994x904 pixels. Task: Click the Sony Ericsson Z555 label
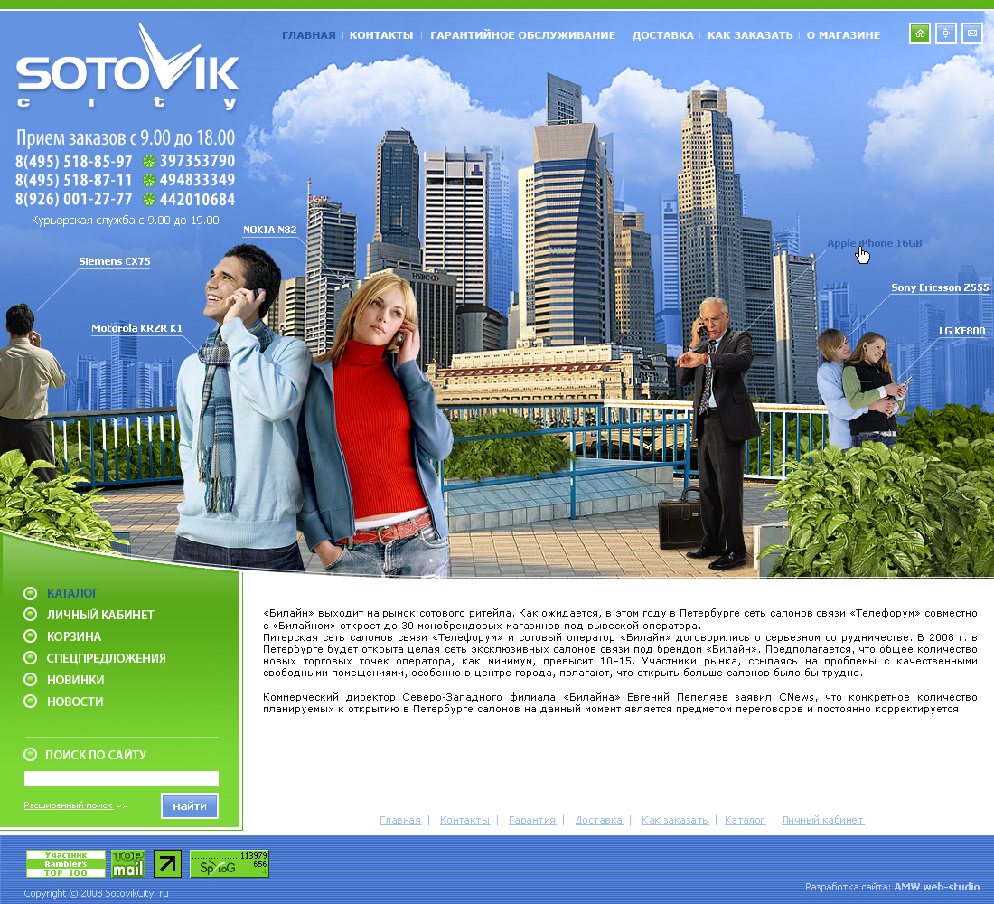tap(940, 287)
